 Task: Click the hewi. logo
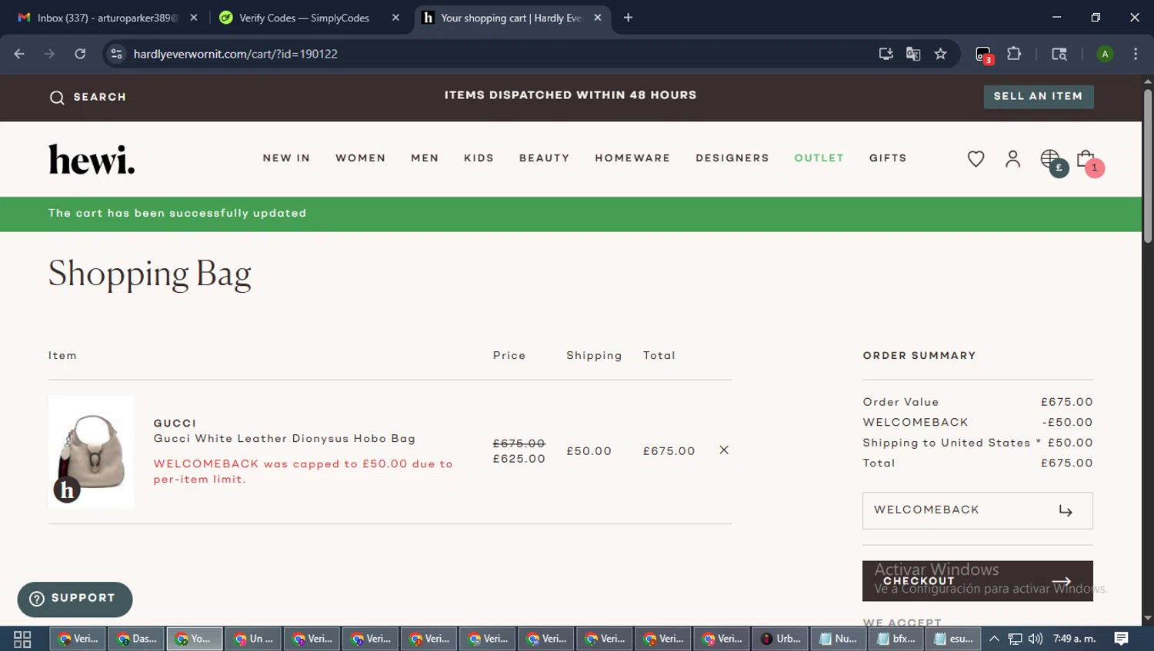[x=92, y=159]
